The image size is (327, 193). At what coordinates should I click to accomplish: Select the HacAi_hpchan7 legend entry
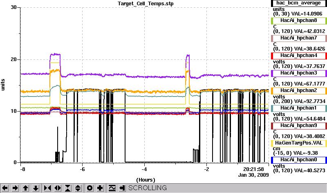299,38
